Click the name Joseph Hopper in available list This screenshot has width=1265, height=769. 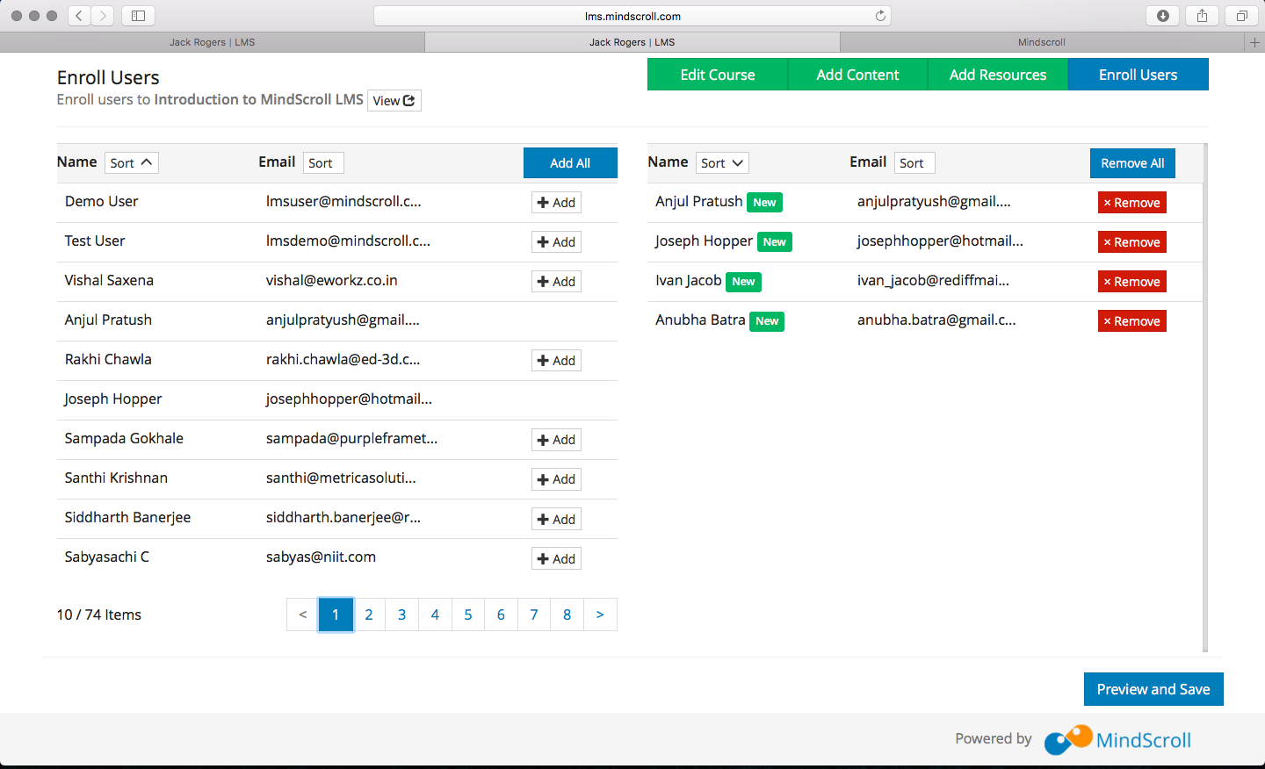coord(113,399)
